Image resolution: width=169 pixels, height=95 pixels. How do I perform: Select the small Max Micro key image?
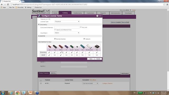[x=77, y=47]
